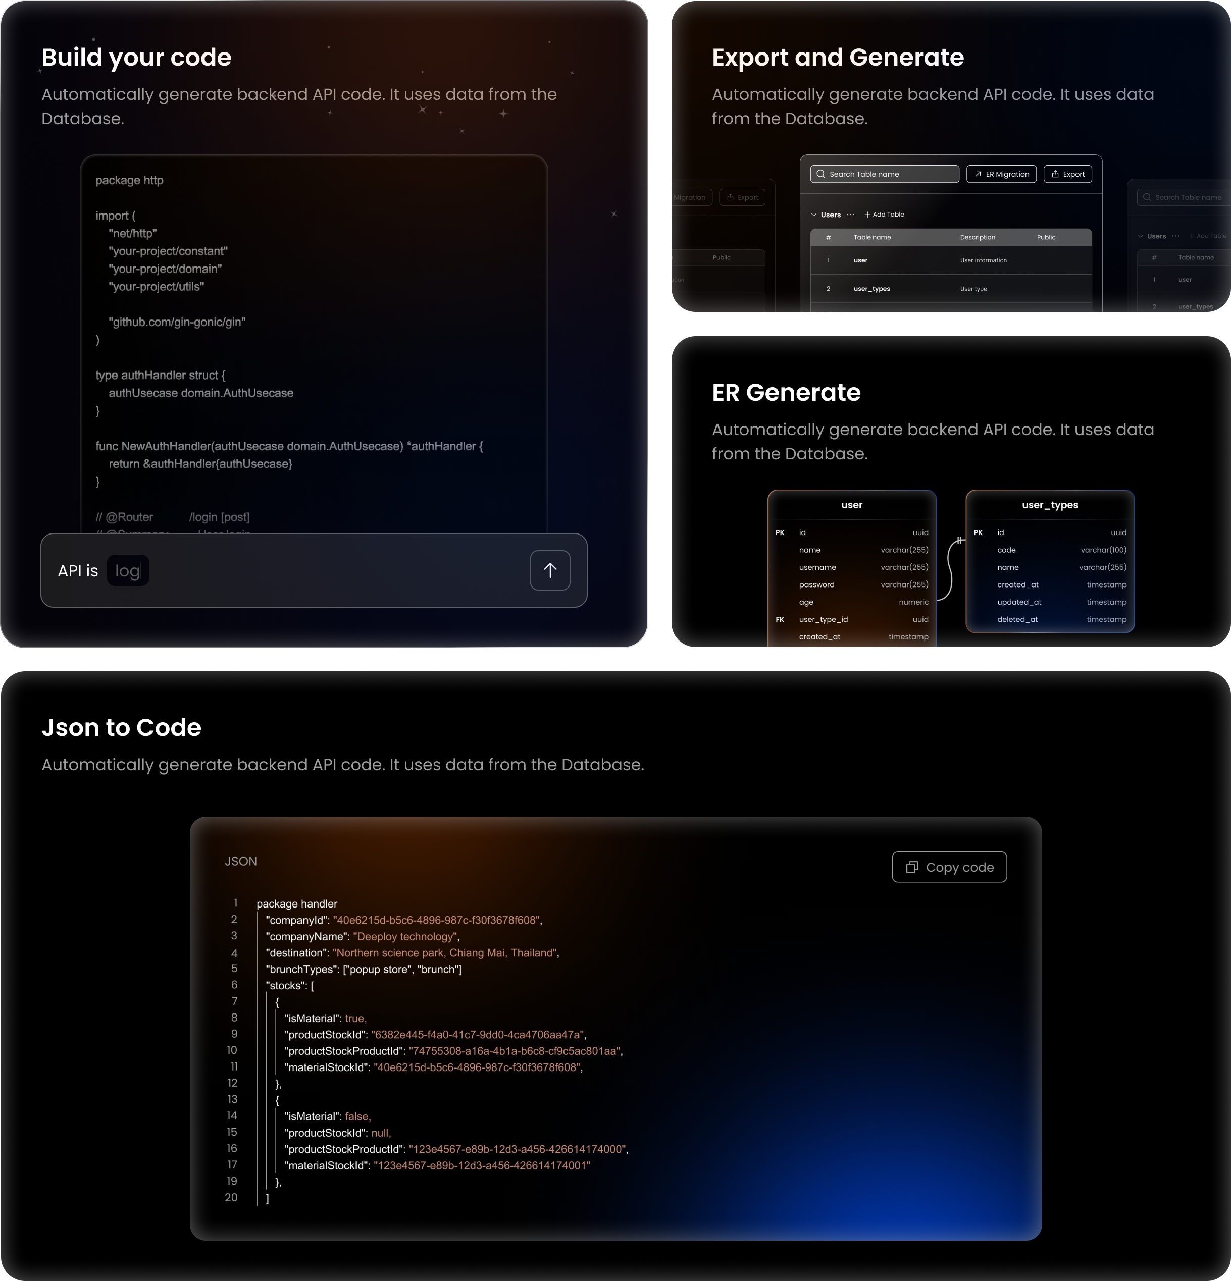
Task: Click the JSON label in code panel
Action: [x=240, y=862]
